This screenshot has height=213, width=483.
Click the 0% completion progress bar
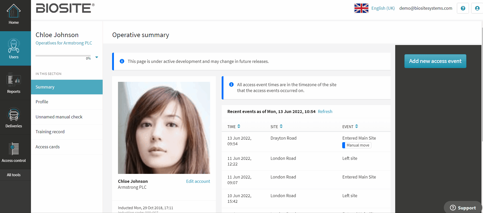click(63, 55)
